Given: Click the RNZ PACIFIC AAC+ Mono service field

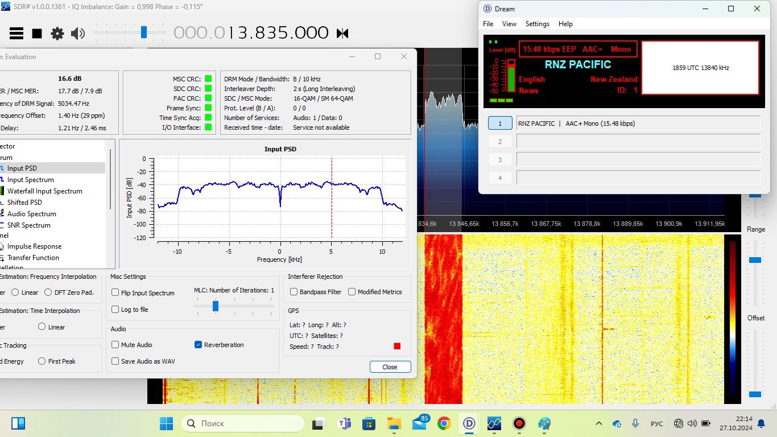Looking at the screenshot, I should click(638, 123).
